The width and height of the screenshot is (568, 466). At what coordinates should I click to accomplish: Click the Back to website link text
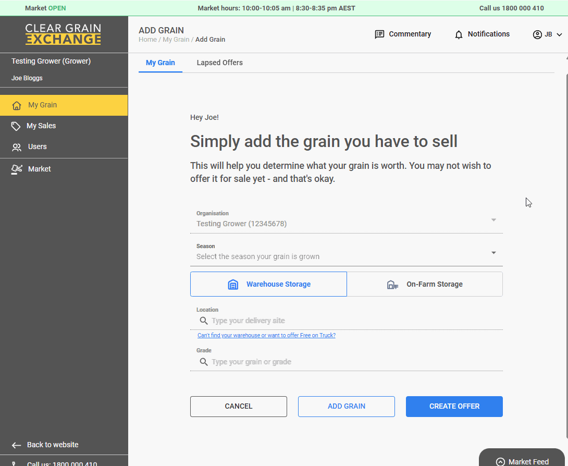53,445
